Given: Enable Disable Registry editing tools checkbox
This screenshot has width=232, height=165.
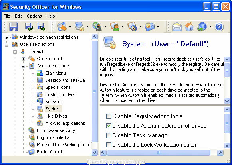Looking at the screenshot, I should pos(109,116).
